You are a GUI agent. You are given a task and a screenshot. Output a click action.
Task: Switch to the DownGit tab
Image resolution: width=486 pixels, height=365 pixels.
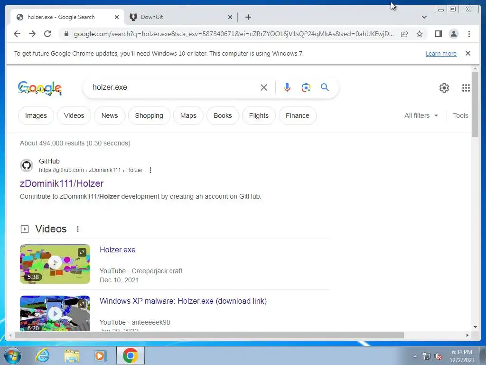181,17
